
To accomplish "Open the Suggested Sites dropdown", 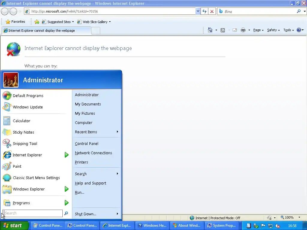I will point(73,22).
